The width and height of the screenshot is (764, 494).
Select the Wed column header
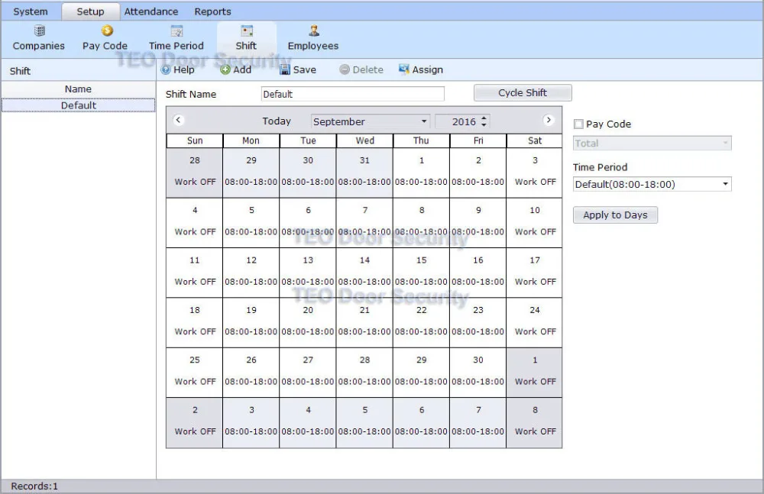click(x=364, y=140)
